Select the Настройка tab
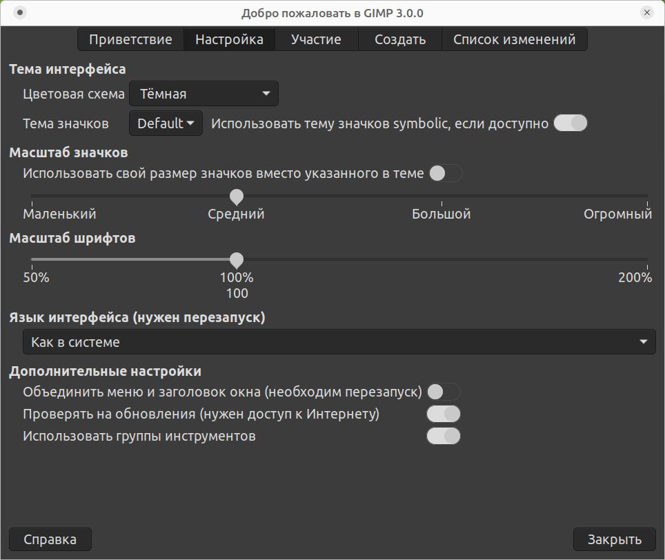The height and width of the screenshot is (560, 665). click(229, 39)
